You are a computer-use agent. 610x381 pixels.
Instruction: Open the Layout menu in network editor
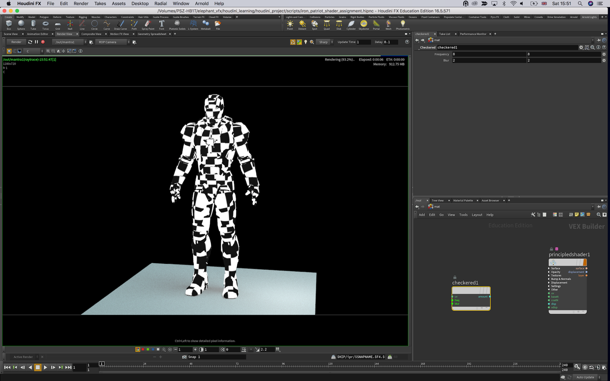(x=477, y=215)
